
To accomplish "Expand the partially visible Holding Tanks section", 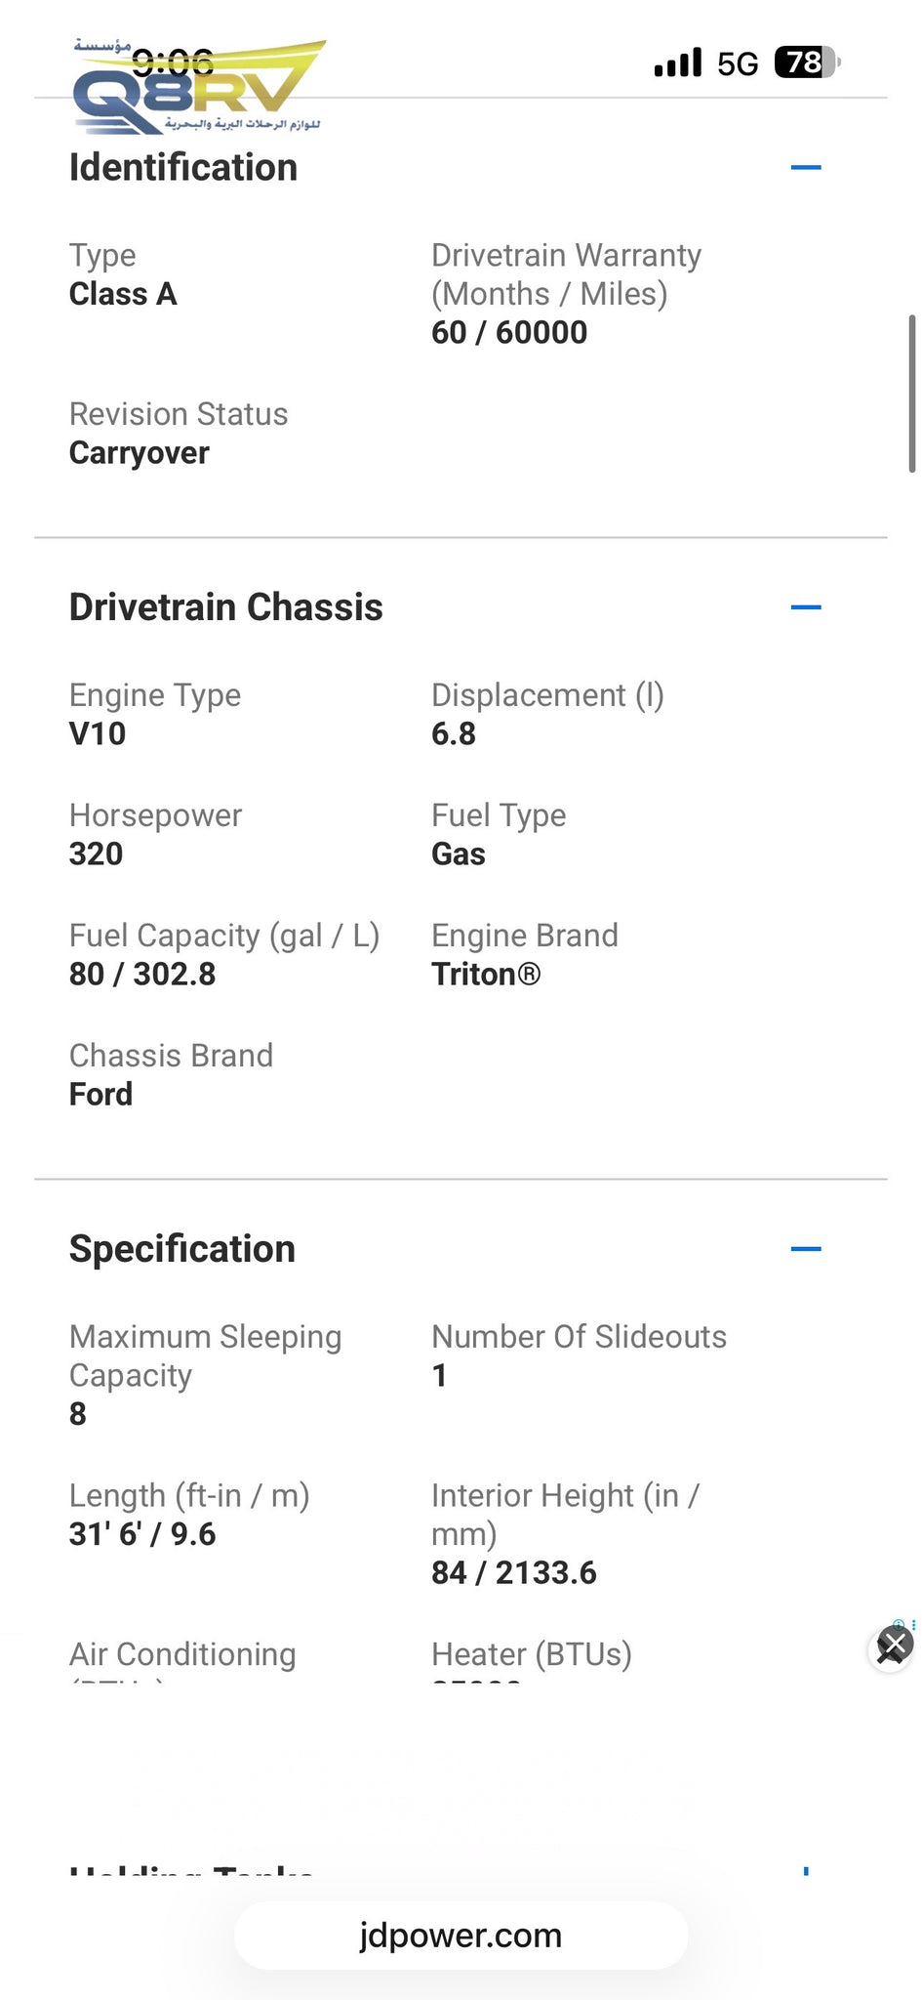I will pos(805,1871).
